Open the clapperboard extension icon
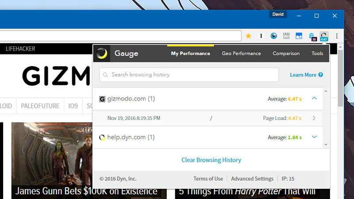This screenshot has height=199, width=354. point(286,36)
